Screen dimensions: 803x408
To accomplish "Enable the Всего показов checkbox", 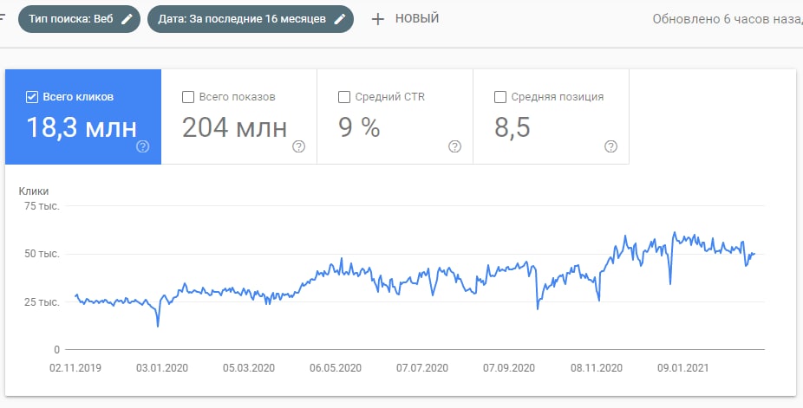I will (188, 97).
